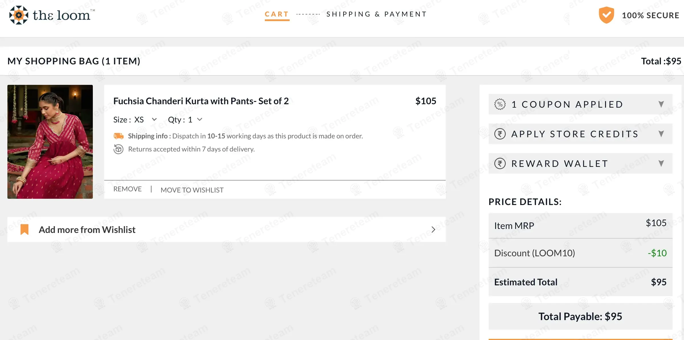Expand the Reward Wallet section

tap(661, 163)
